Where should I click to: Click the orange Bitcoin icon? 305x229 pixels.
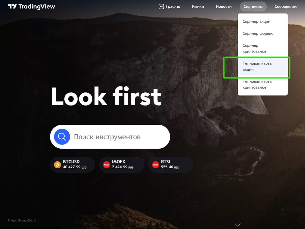58,165
